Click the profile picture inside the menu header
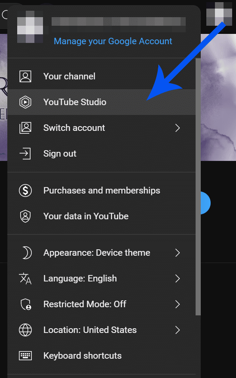 point(30,27)
